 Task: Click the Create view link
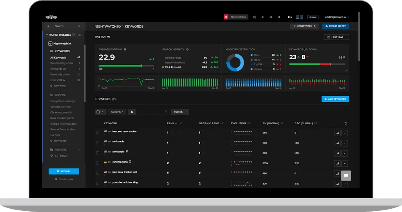click(64, 179)
